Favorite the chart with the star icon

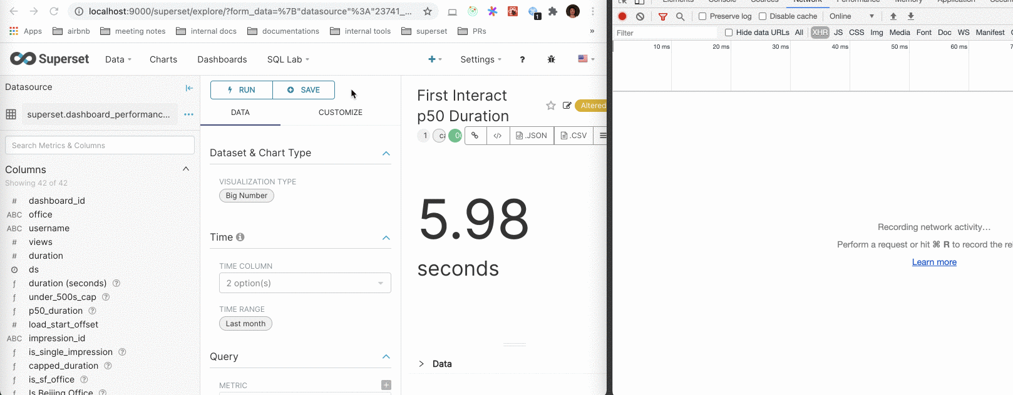[x=551, y=106]
